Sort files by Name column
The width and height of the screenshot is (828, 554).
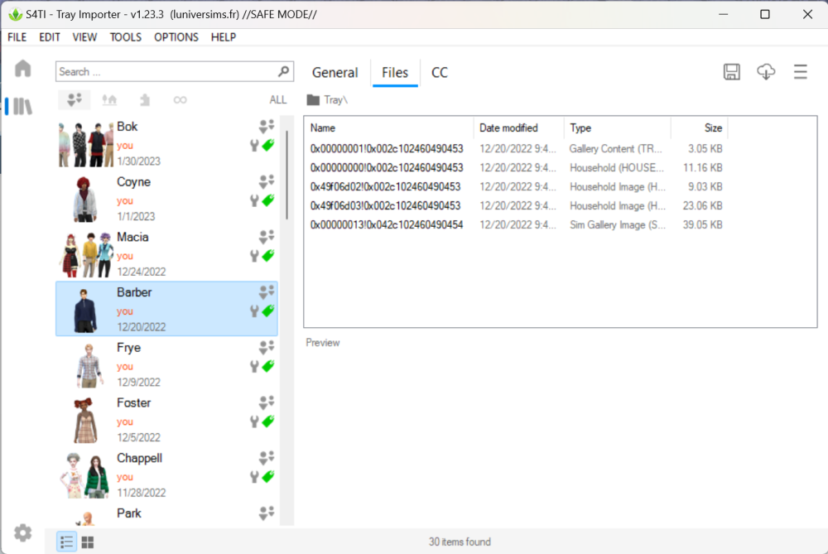click(x=388, y=128)
